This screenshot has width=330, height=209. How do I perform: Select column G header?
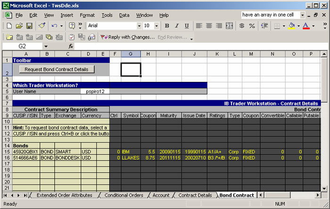(131, 54)
